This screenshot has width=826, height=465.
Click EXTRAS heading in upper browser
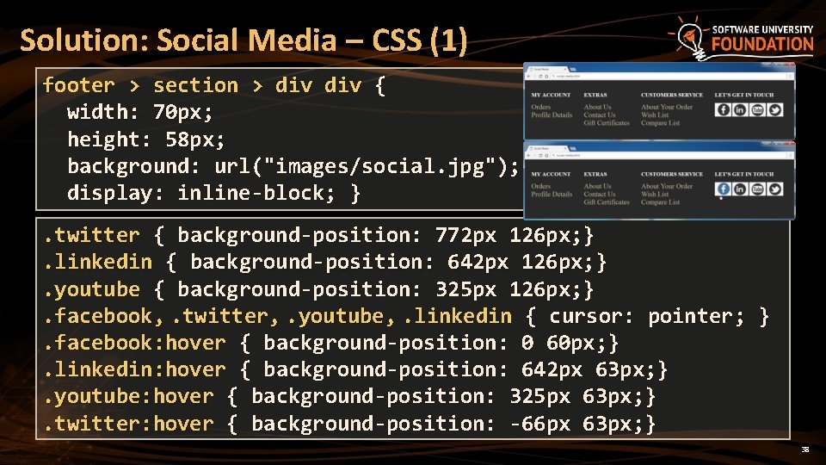pos(595,95)
